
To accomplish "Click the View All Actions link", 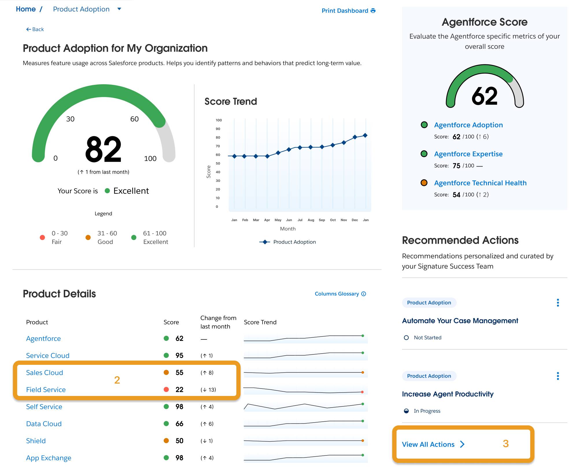I will [x=428, y=444].
